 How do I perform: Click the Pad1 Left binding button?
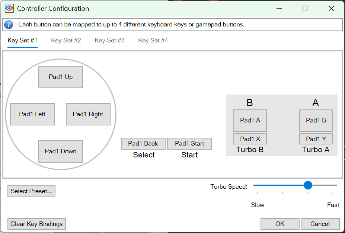point(32,114)
